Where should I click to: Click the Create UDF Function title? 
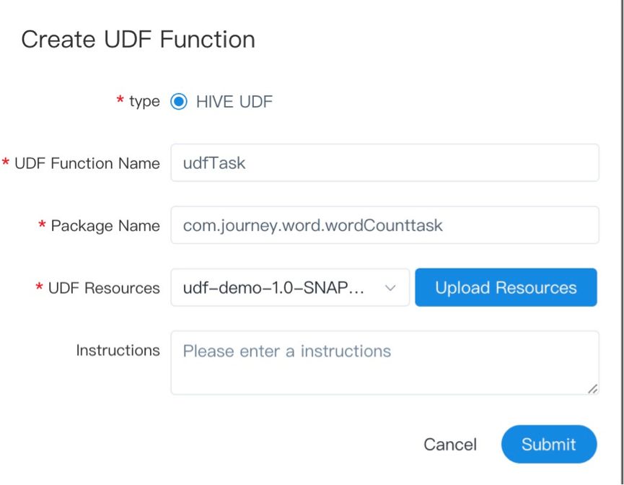tap(138, 39)
